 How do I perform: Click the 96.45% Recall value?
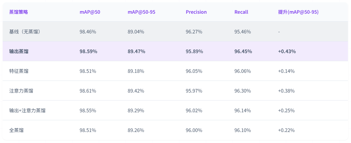[243, 51]
